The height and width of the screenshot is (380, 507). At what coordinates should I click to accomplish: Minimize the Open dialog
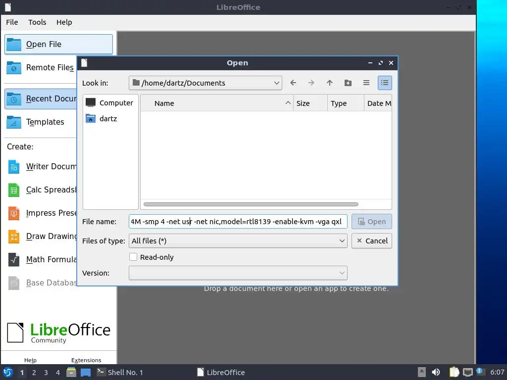point(370,63)
